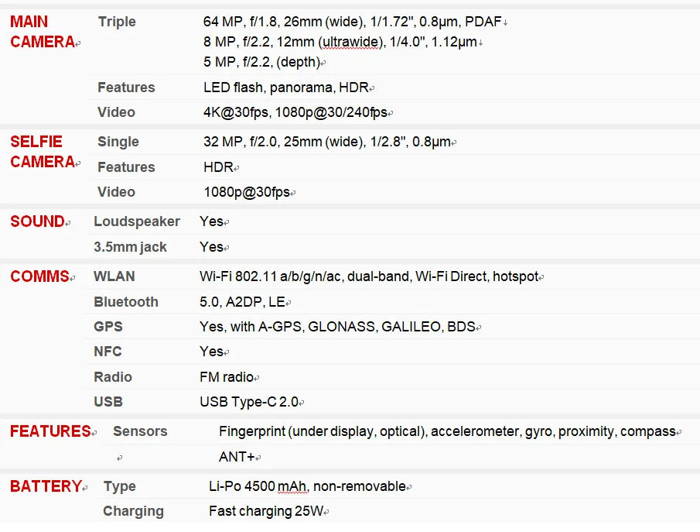Click the FEATURES section heading
This screenshot has width=700, height=532.
[50, 431]
